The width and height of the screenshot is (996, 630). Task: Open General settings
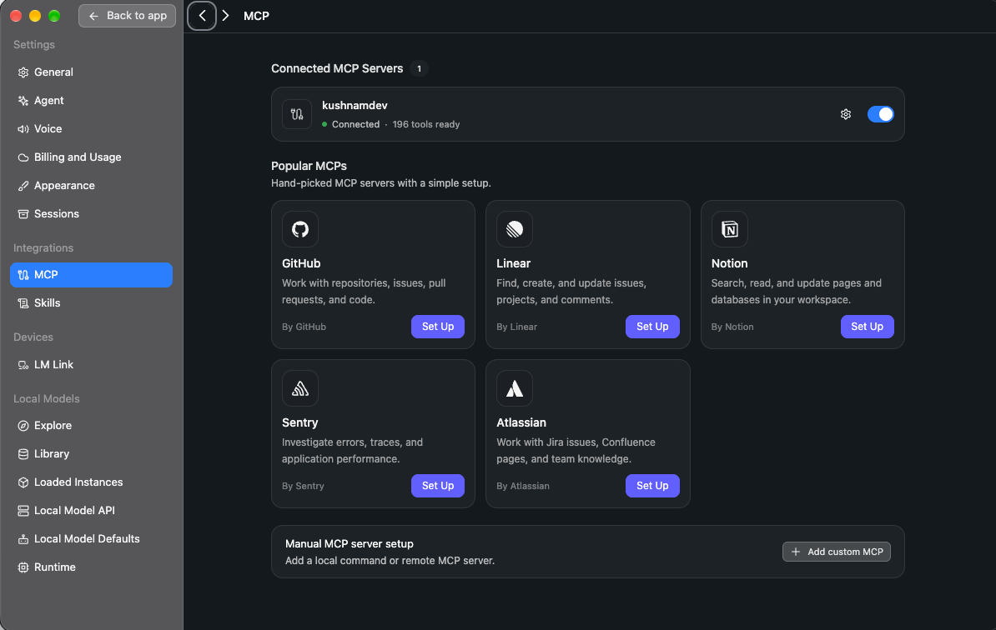click(92, 72)
